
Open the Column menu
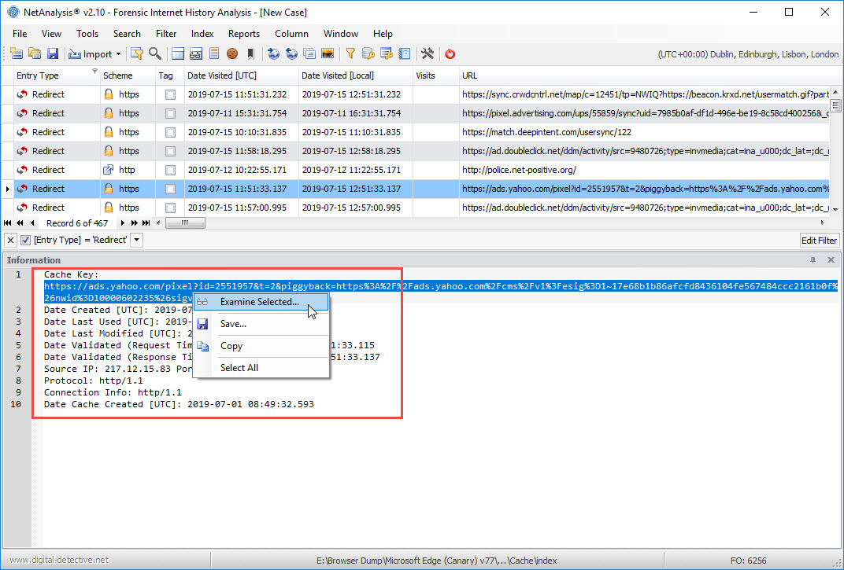point(291,33)
